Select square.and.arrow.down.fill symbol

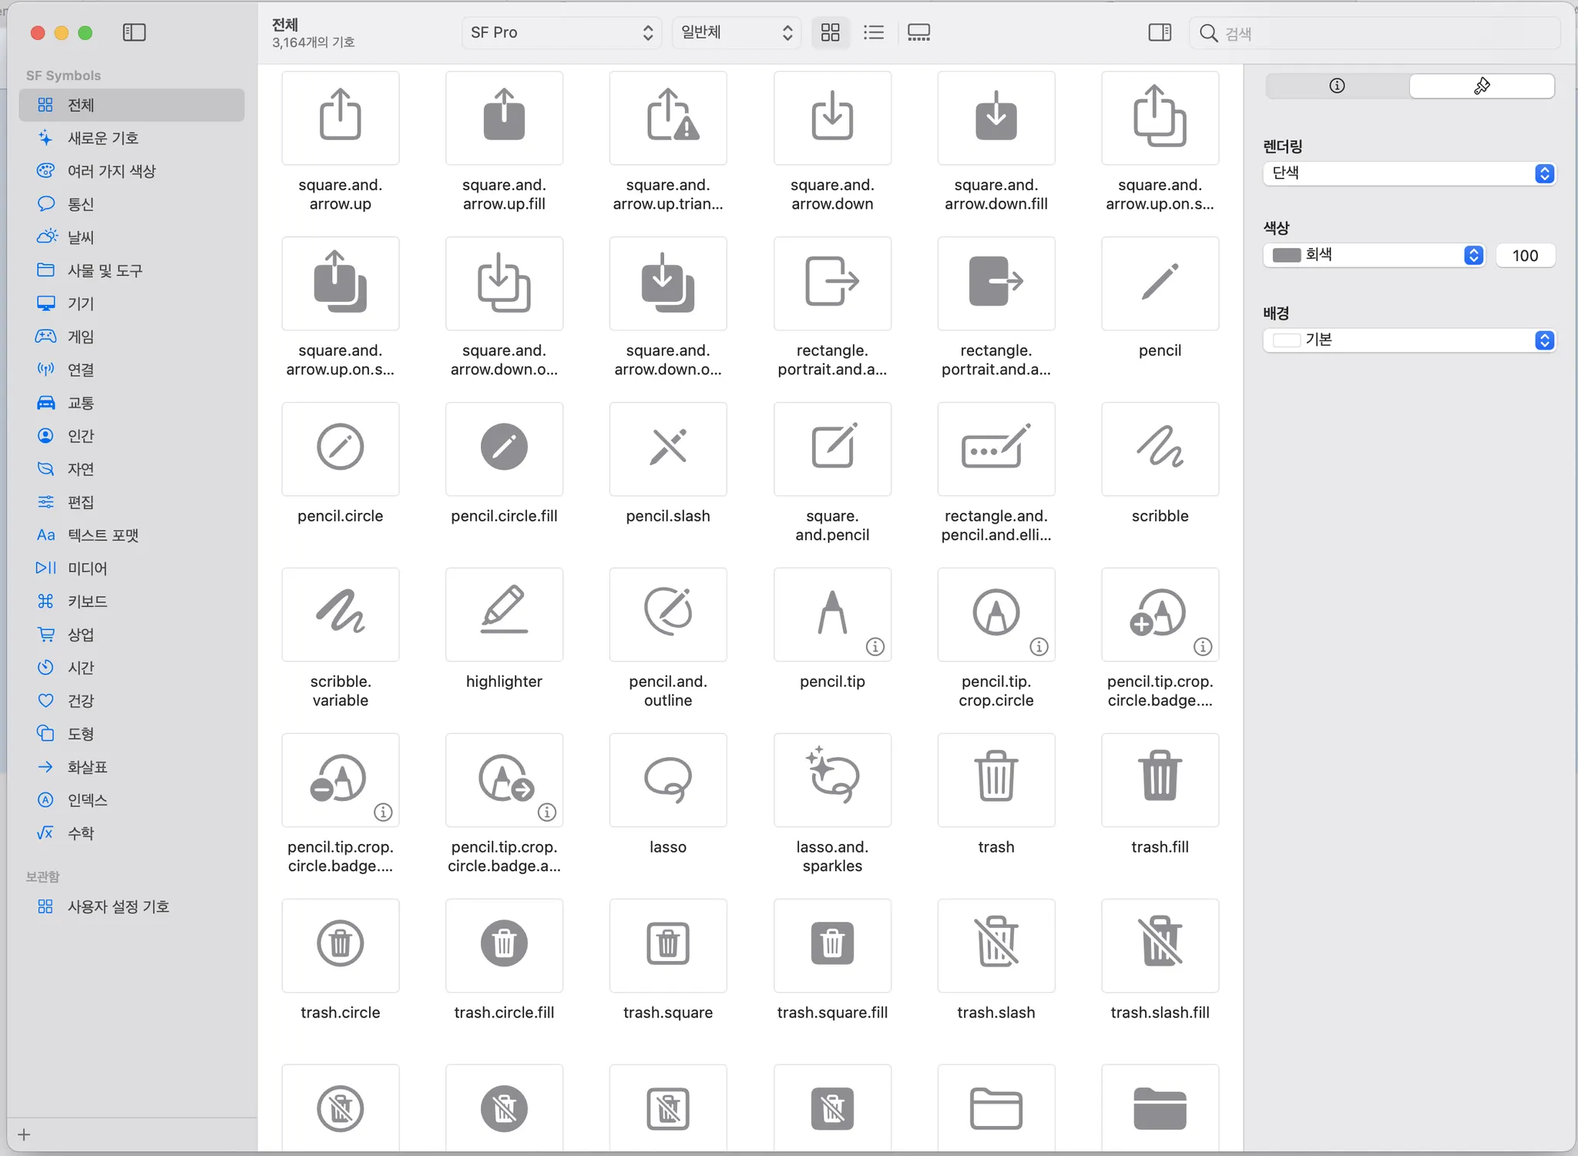click(x=995, y=118)
